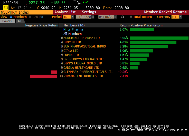Click the NSEPHRM Index input box
189x136 pixels.
(x=26, y=12)
